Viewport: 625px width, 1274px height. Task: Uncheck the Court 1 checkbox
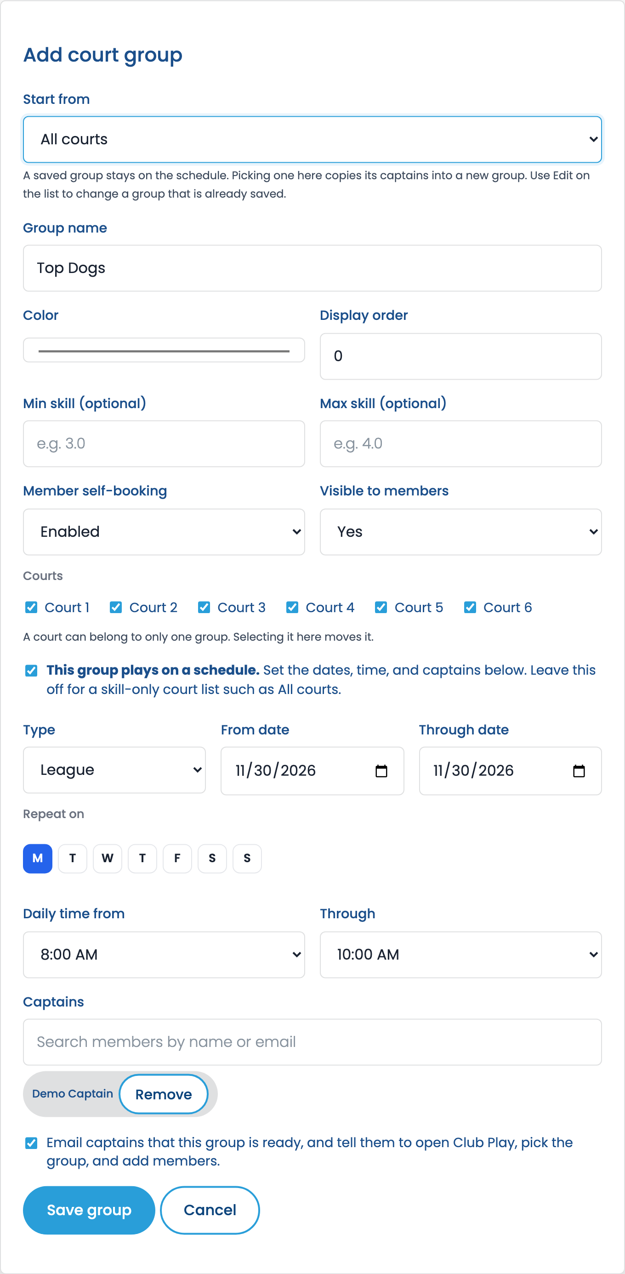[31, 607]
